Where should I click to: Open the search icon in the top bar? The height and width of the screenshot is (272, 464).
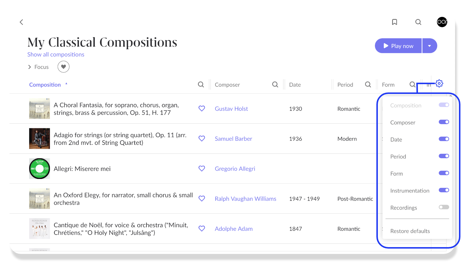pos(418,22)
